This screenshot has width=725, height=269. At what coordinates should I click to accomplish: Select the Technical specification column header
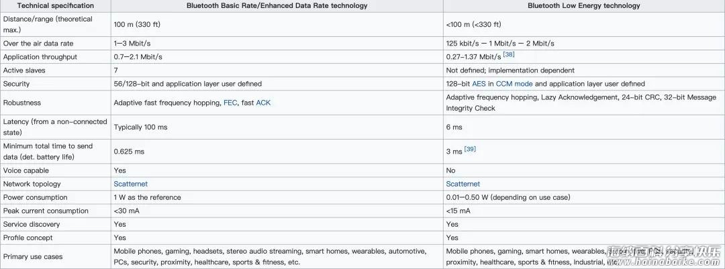(56, 6)
